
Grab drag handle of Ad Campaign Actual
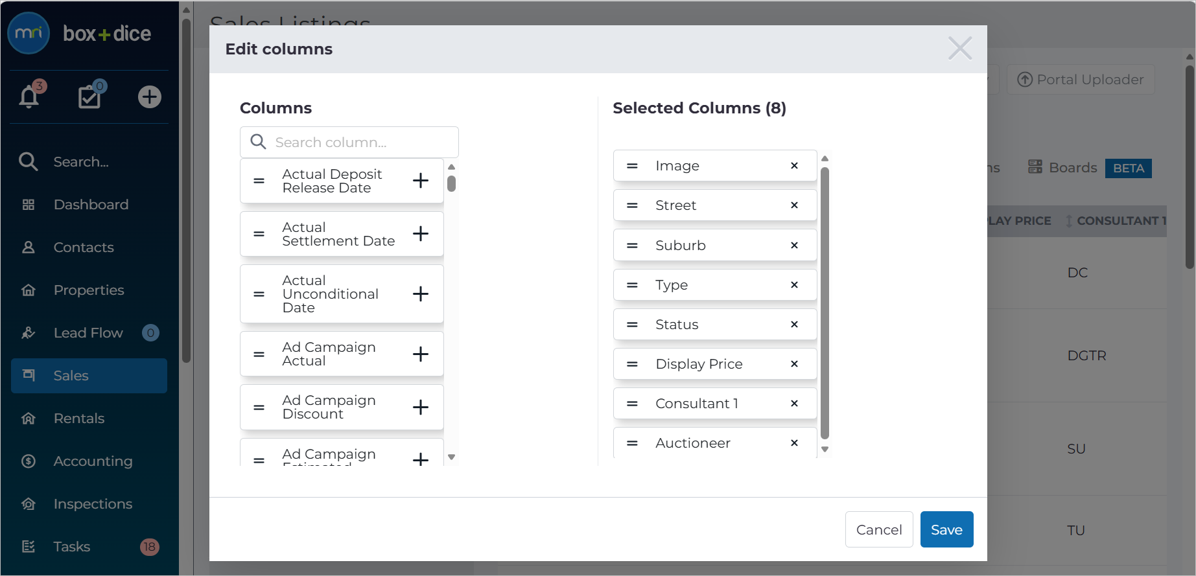[x=259, y=354]
